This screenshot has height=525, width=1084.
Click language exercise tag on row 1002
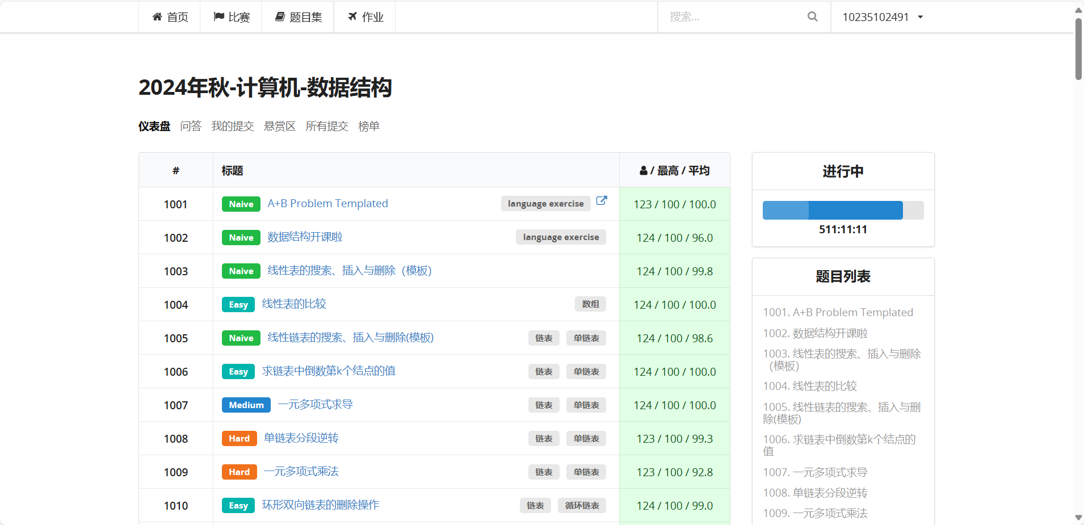561,237
